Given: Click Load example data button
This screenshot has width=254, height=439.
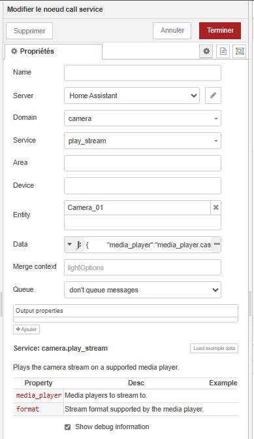Looking at the screenshot, I should click(214, 348).
